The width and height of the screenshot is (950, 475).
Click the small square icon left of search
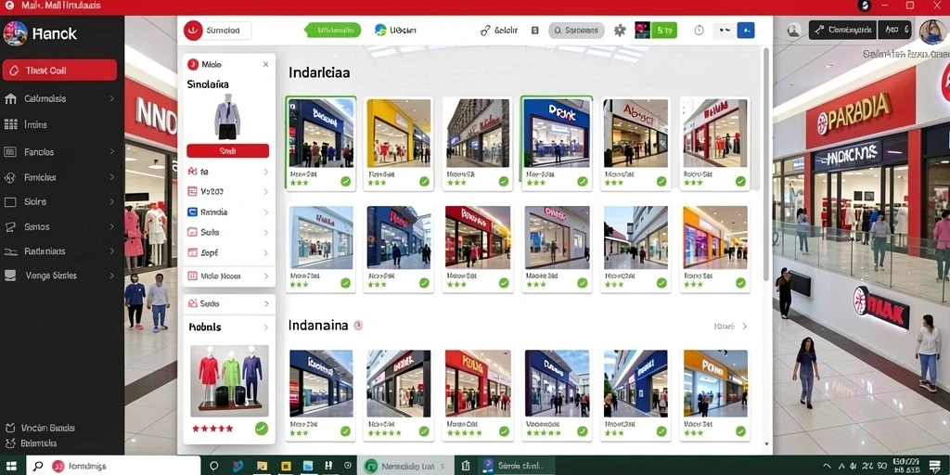(535, 31)
